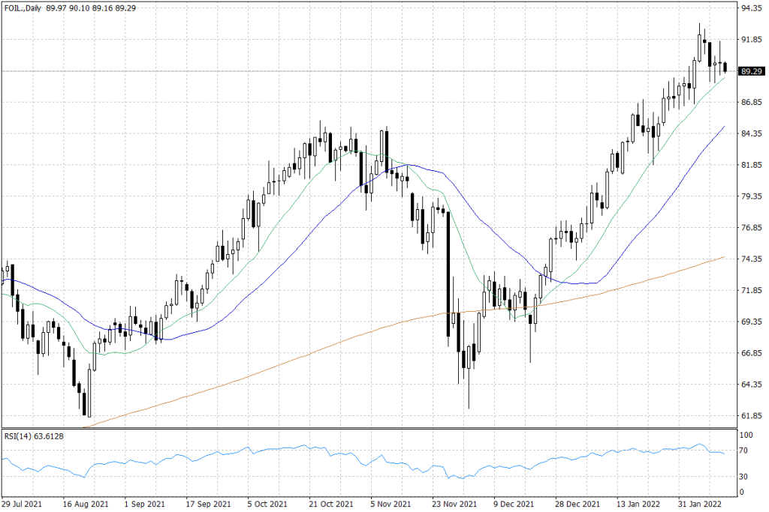Image resolution: width=769 pixels, height=512 pixels.
Task: Click the RSI 70 level label
Action: click(746, 451)
